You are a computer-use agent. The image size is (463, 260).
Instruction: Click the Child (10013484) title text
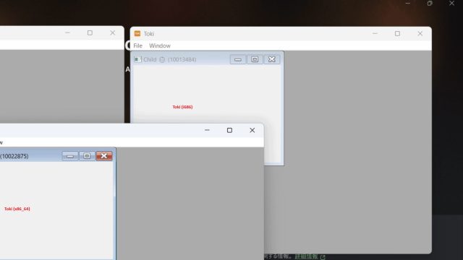pyautogui.click(x=170, y=59)
